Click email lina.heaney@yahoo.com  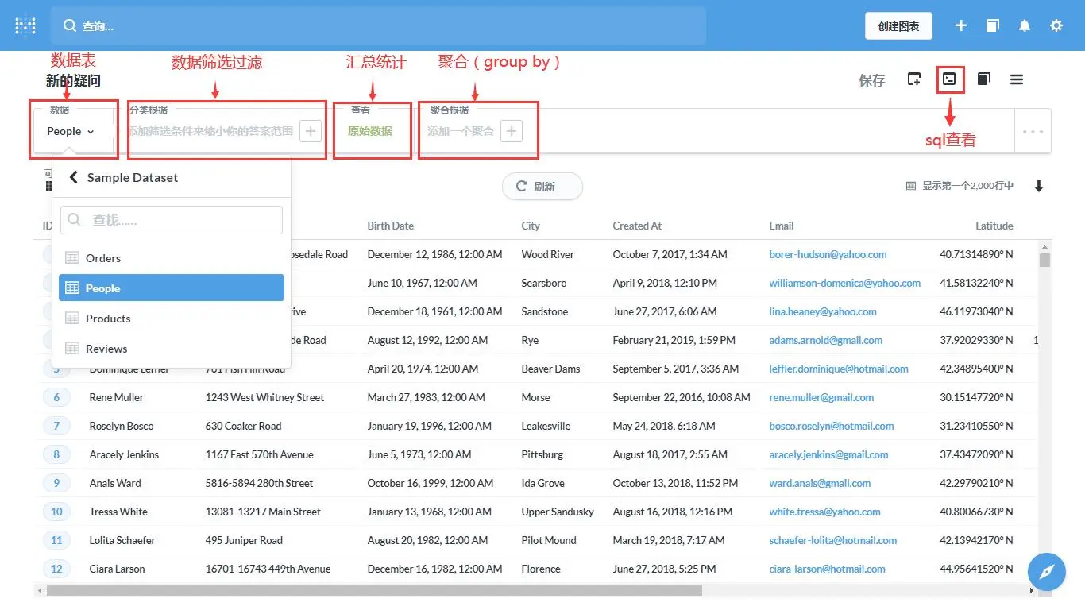823,311
